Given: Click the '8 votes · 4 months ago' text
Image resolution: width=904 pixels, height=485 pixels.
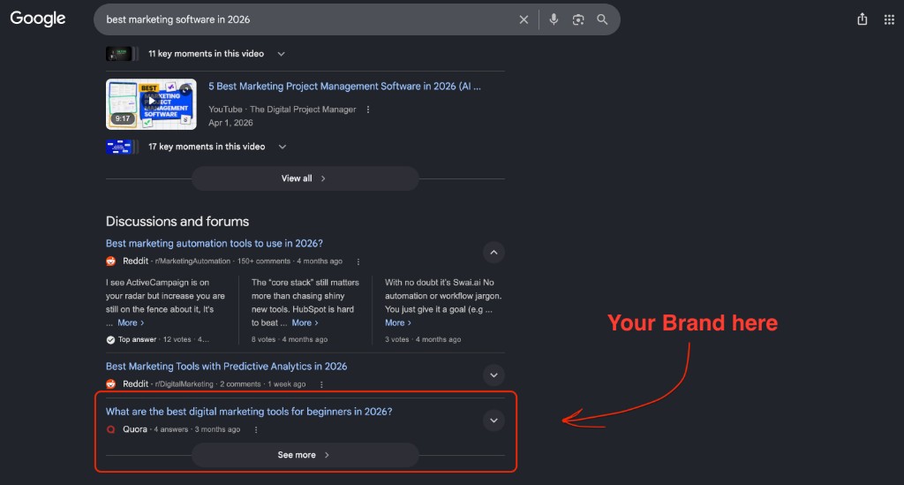Looking at the screenshot, I should point(290,339).
